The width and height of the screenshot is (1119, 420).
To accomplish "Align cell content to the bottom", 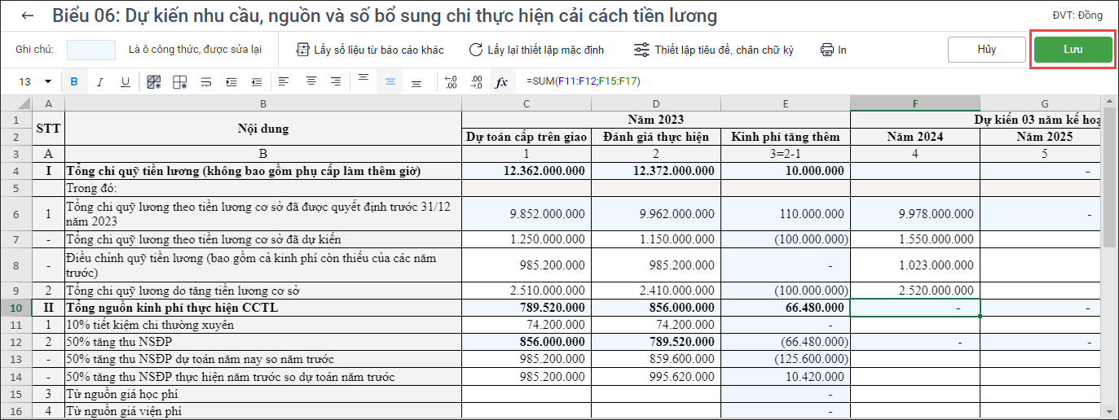I will coord(416,83).
